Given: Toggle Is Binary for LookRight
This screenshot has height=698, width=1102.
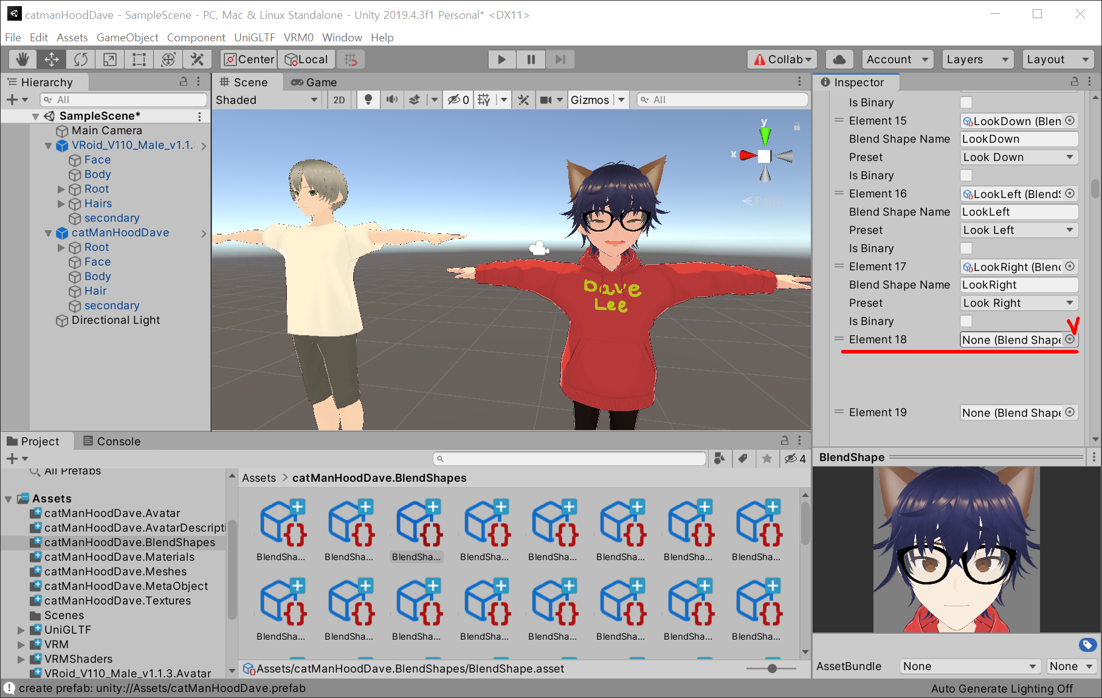Looking at the screenshot, I should click(966, 321).
